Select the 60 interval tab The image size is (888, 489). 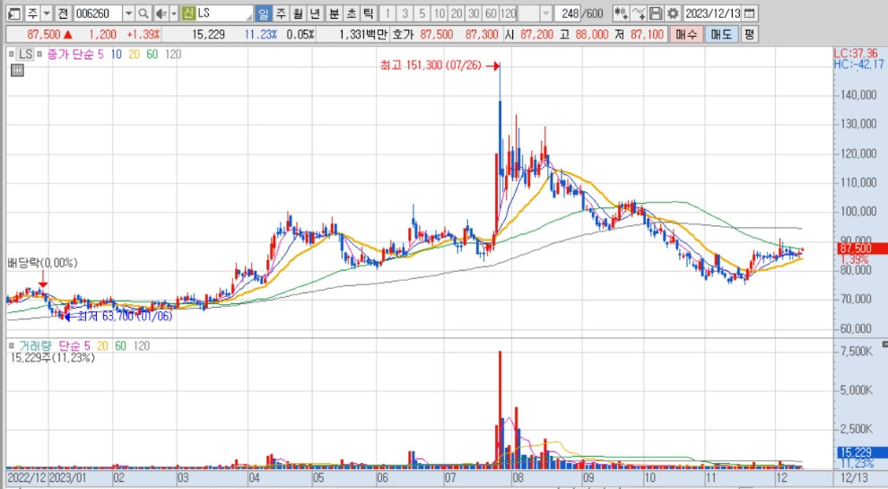[490, 13]
